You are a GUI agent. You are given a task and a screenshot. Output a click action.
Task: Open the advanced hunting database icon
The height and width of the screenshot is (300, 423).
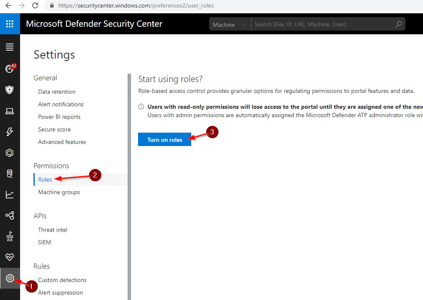pyautogui.click(x=10, y=174)
